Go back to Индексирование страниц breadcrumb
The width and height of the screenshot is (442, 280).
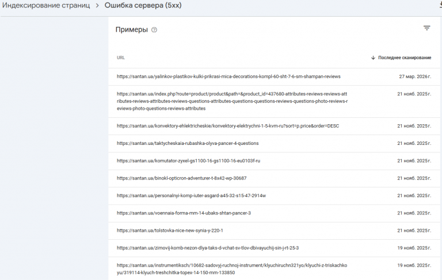[45, 6]
